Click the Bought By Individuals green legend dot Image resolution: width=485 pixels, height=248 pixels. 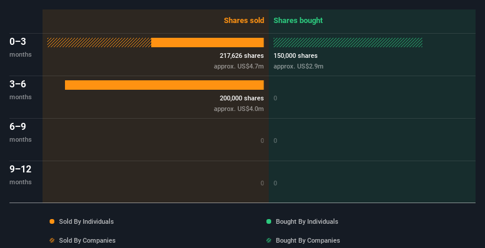[269, 221]
